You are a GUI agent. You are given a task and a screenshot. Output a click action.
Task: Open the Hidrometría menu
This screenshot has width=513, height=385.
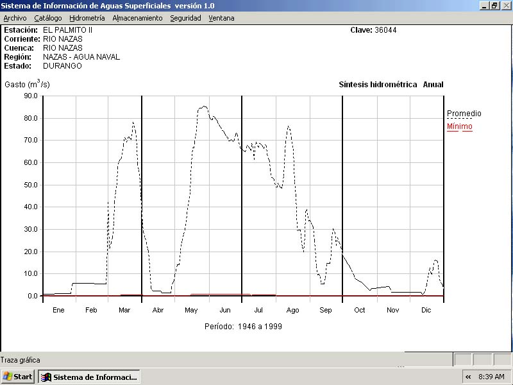[x=87, y=18]
